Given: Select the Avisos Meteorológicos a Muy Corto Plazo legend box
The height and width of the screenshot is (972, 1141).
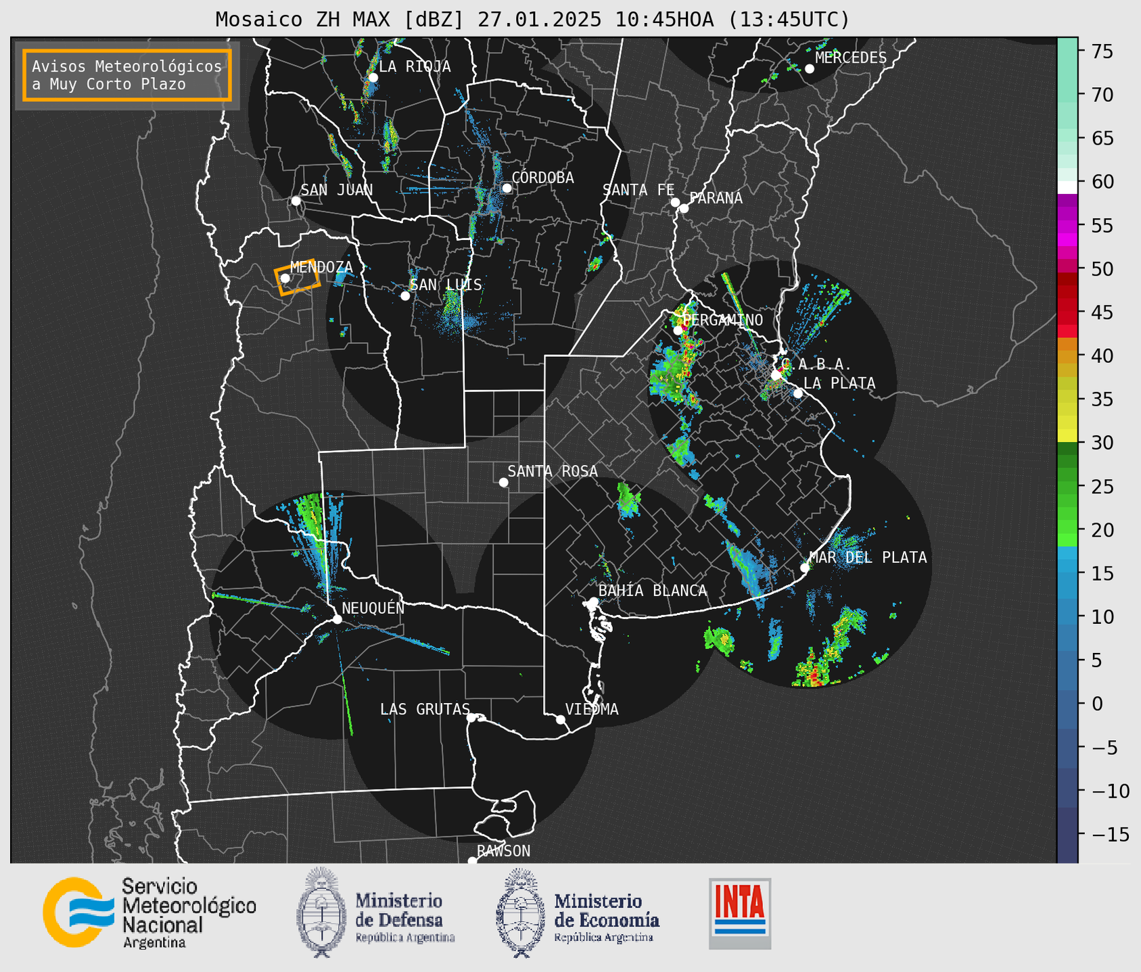Looking at the screenshot, I should click(127, 75).
